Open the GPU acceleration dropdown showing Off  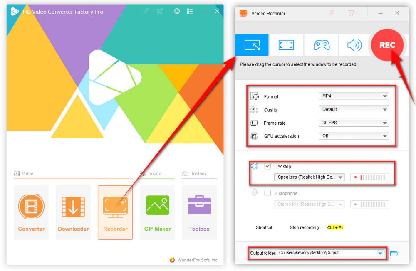point(354,136)
